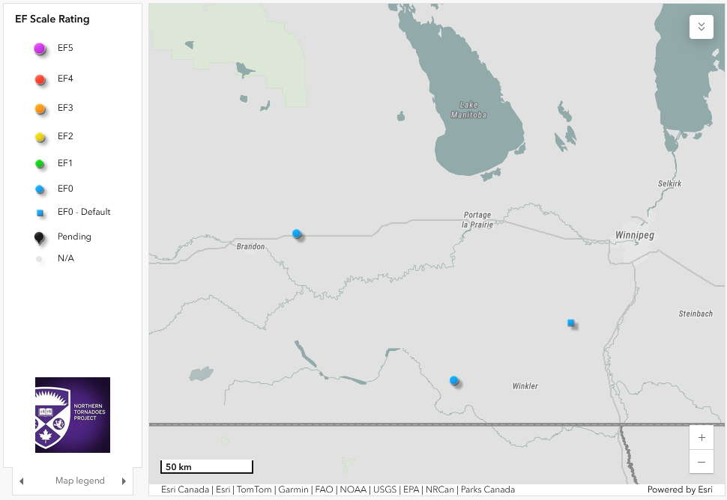
Task: Click the Pending legend text
Action: point(74,237)
